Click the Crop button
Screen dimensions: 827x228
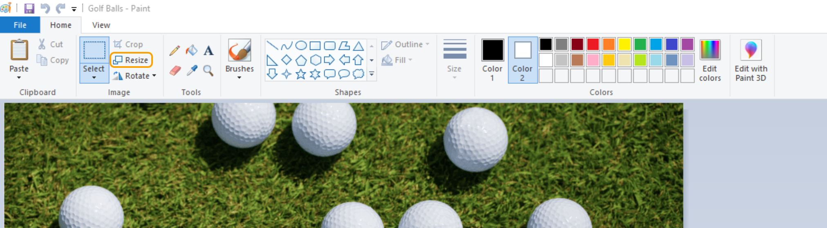point(128,44)
